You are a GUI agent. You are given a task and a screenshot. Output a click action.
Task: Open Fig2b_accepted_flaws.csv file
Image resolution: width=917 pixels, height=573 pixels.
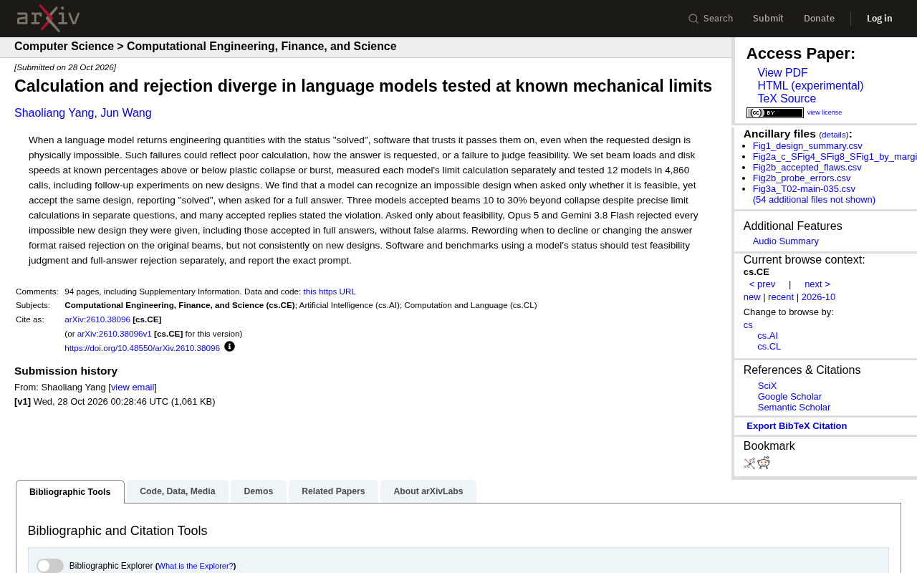[807, 168]
